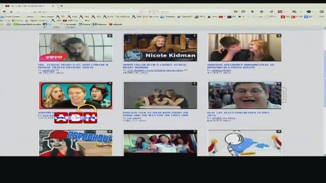Close the YouTube browser tab

[53, 6]
